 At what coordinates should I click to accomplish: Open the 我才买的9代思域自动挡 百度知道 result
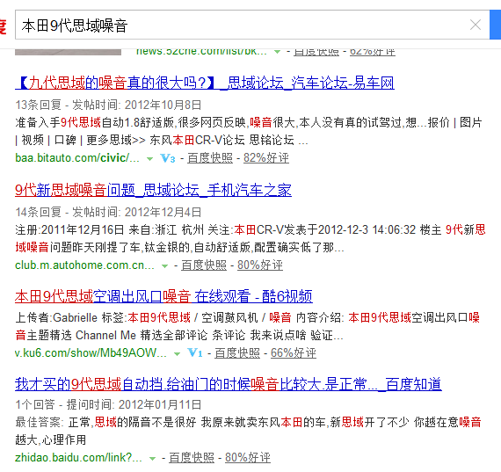click(229, 384)
